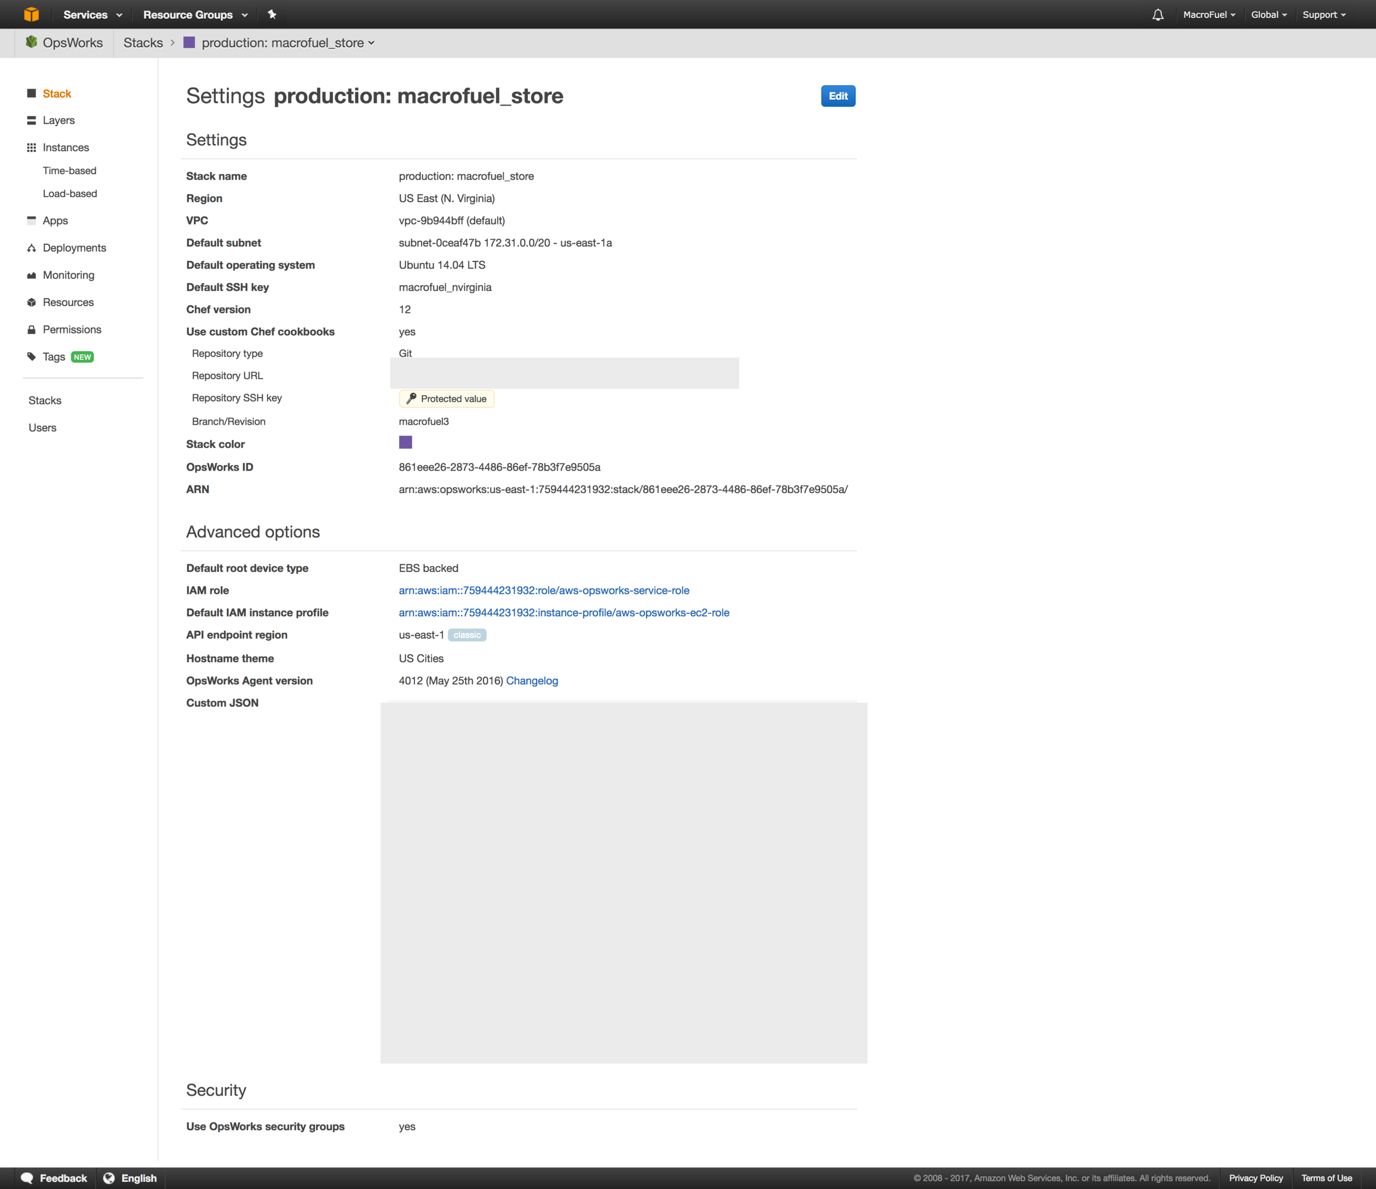Image resolution: width=1376 pixels, height=1189 pixels.
Task: Click Load-based instances option
Action: (70, 193)
